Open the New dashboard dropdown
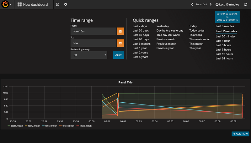Screen dimensions: 251x143 34,4
